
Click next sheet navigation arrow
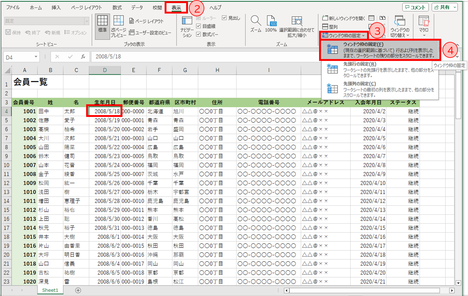[x=22, y=290]
